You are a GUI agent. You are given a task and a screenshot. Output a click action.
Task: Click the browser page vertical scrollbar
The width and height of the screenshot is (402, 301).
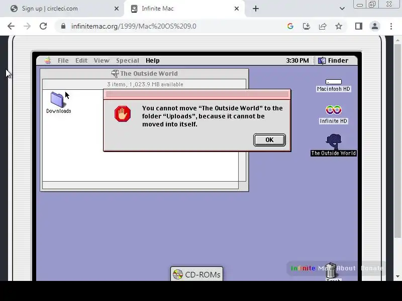(397, 141)
